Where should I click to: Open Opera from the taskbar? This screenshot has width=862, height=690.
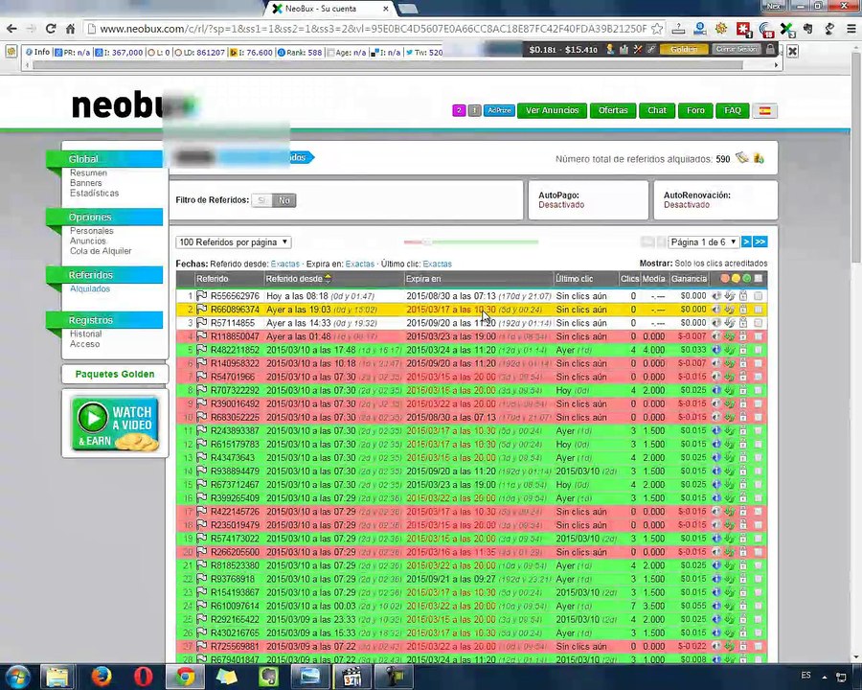(x=144, y=677)
